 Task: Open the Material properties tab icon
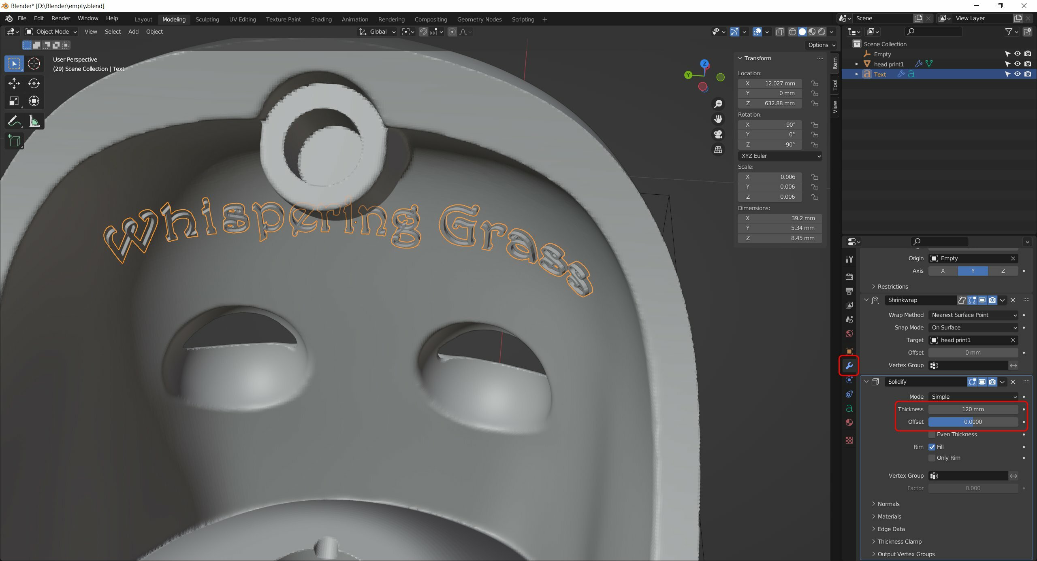(x=849, y=423)
